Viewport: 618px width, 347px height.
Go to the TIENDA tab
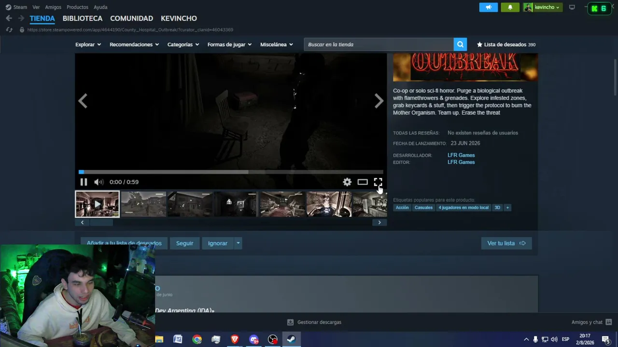(42, 18)
